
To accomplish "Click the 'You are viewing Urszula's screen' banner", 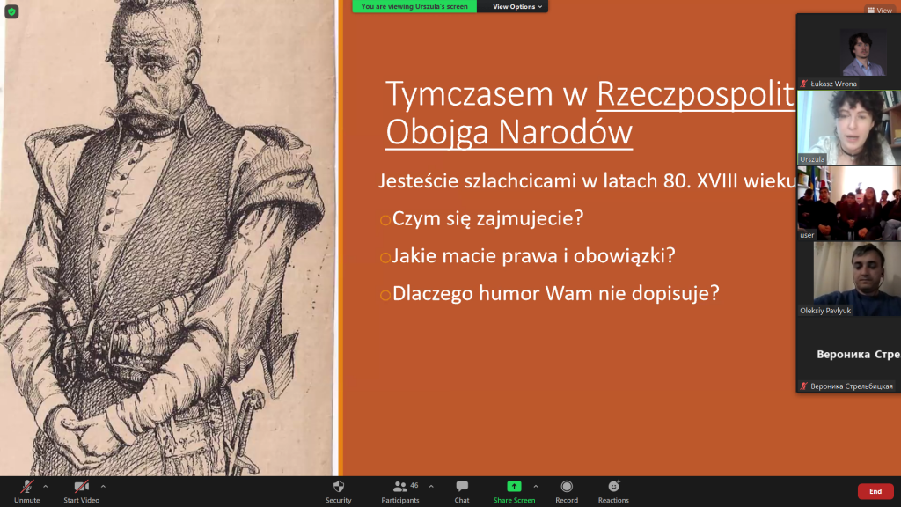I will (x=414, y=6).
